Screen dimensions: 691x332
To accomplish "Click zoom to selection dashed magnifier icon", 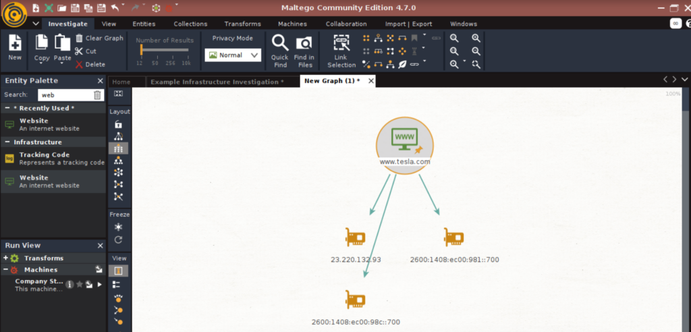I will pos(476,64).
